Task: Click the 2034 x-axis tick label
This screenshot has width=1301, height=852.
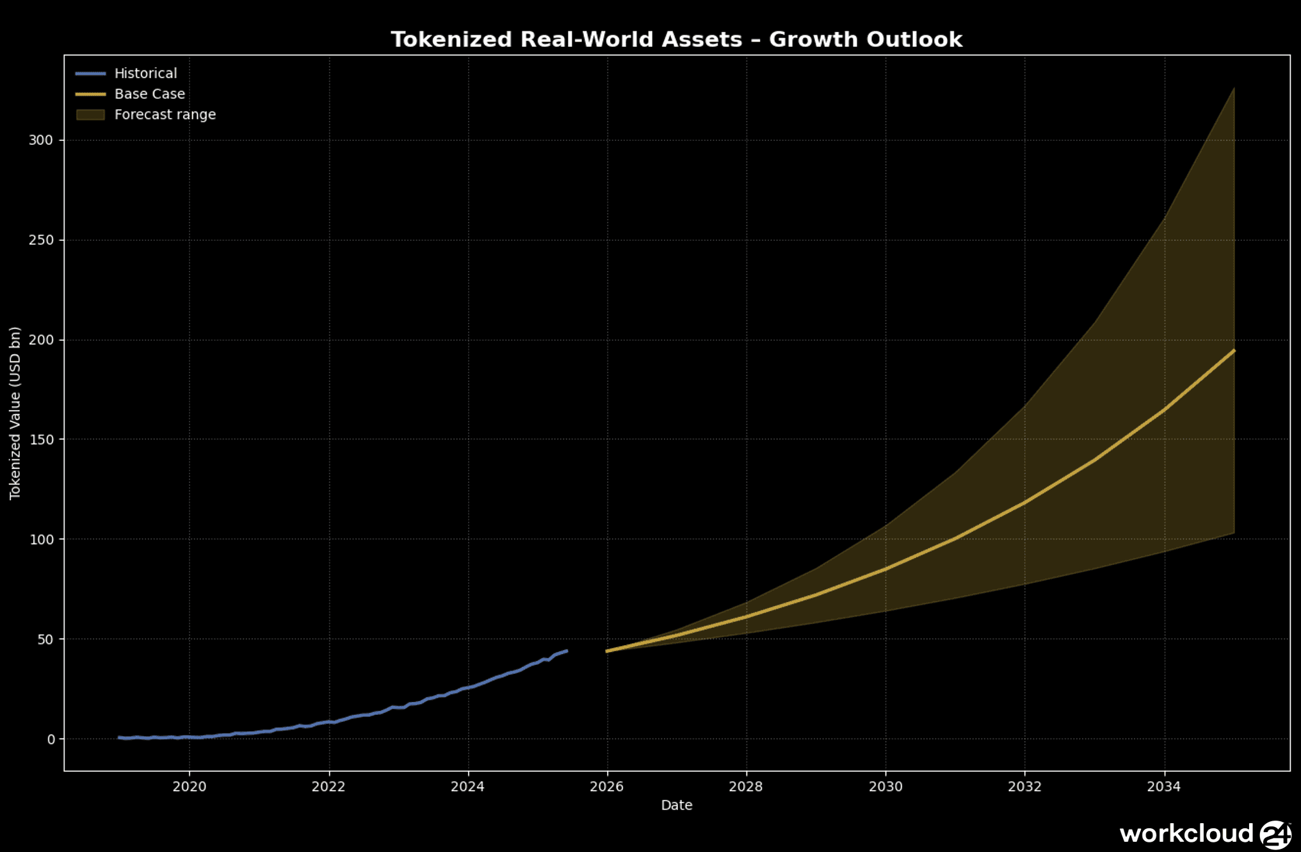Action: [x=1163, y=787]
